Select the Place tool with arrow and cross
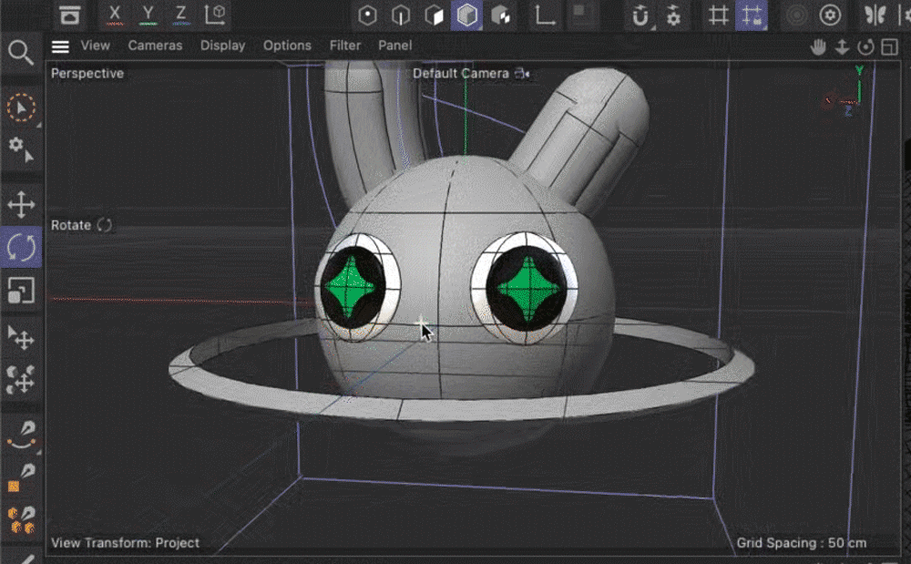This screenshot has height=564, width=911. pos(21,337)
